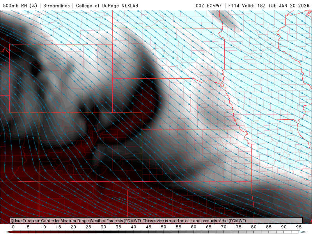
Task: Click 'College of DuPage NEXLAB' header text
Action: (107, 5)
